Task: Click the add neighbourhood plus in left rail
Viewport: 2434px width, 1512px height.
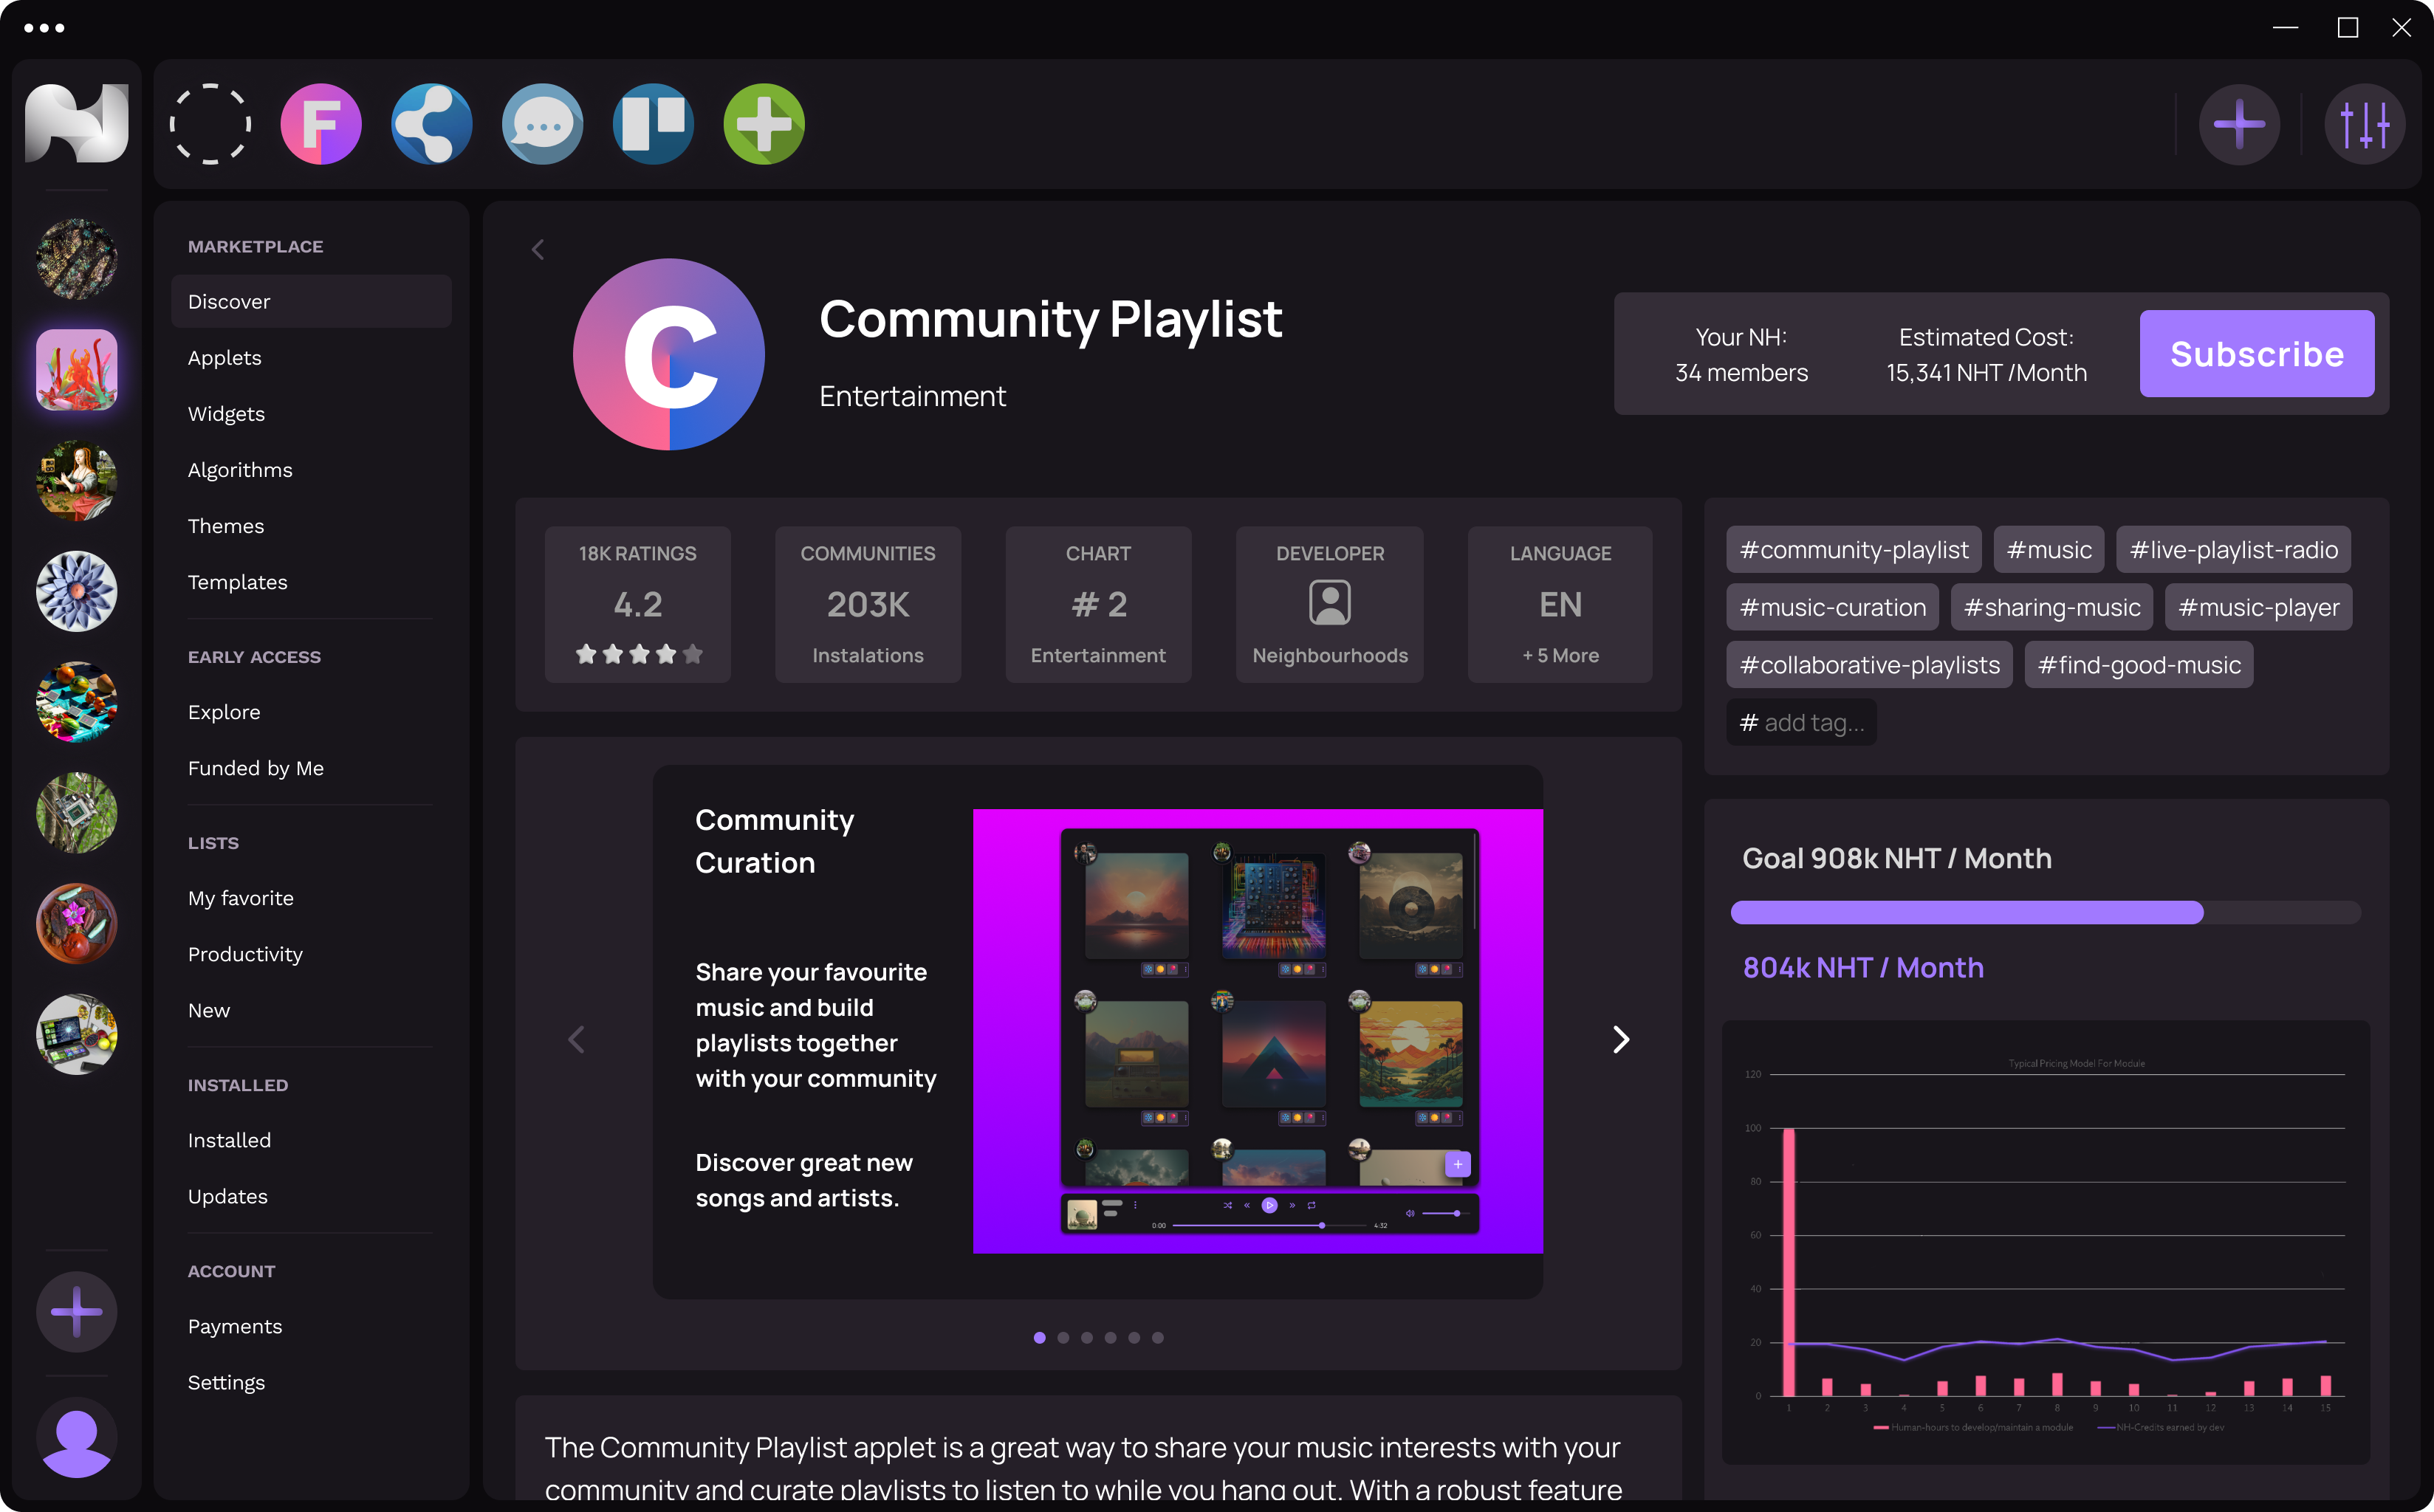Action: [76, 1311]
